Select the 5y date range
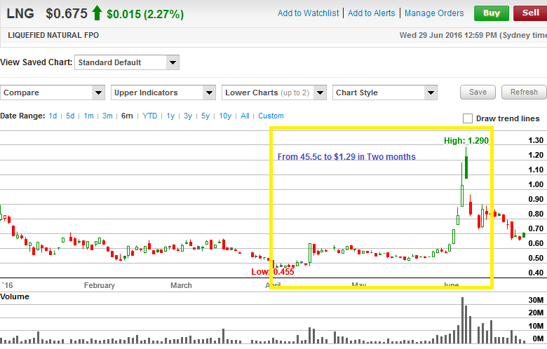 click(205, 116)
